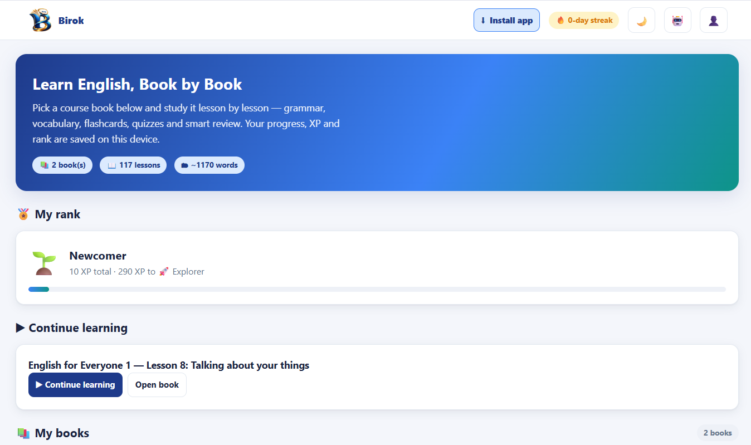The width and height of the screenshot is (751, 445).
Task: Open the robot assistant icon
Action: [x=677, y=21]
